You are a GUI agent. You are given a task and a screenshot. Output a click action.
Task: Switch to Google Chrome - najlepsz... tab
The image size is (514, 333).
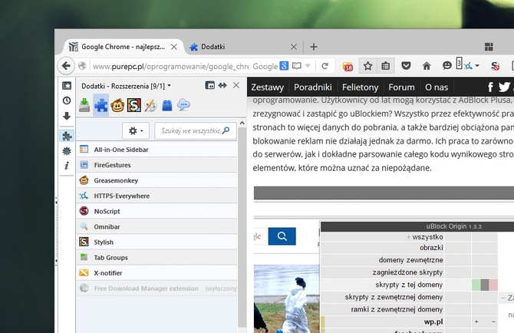coord(123,47)
